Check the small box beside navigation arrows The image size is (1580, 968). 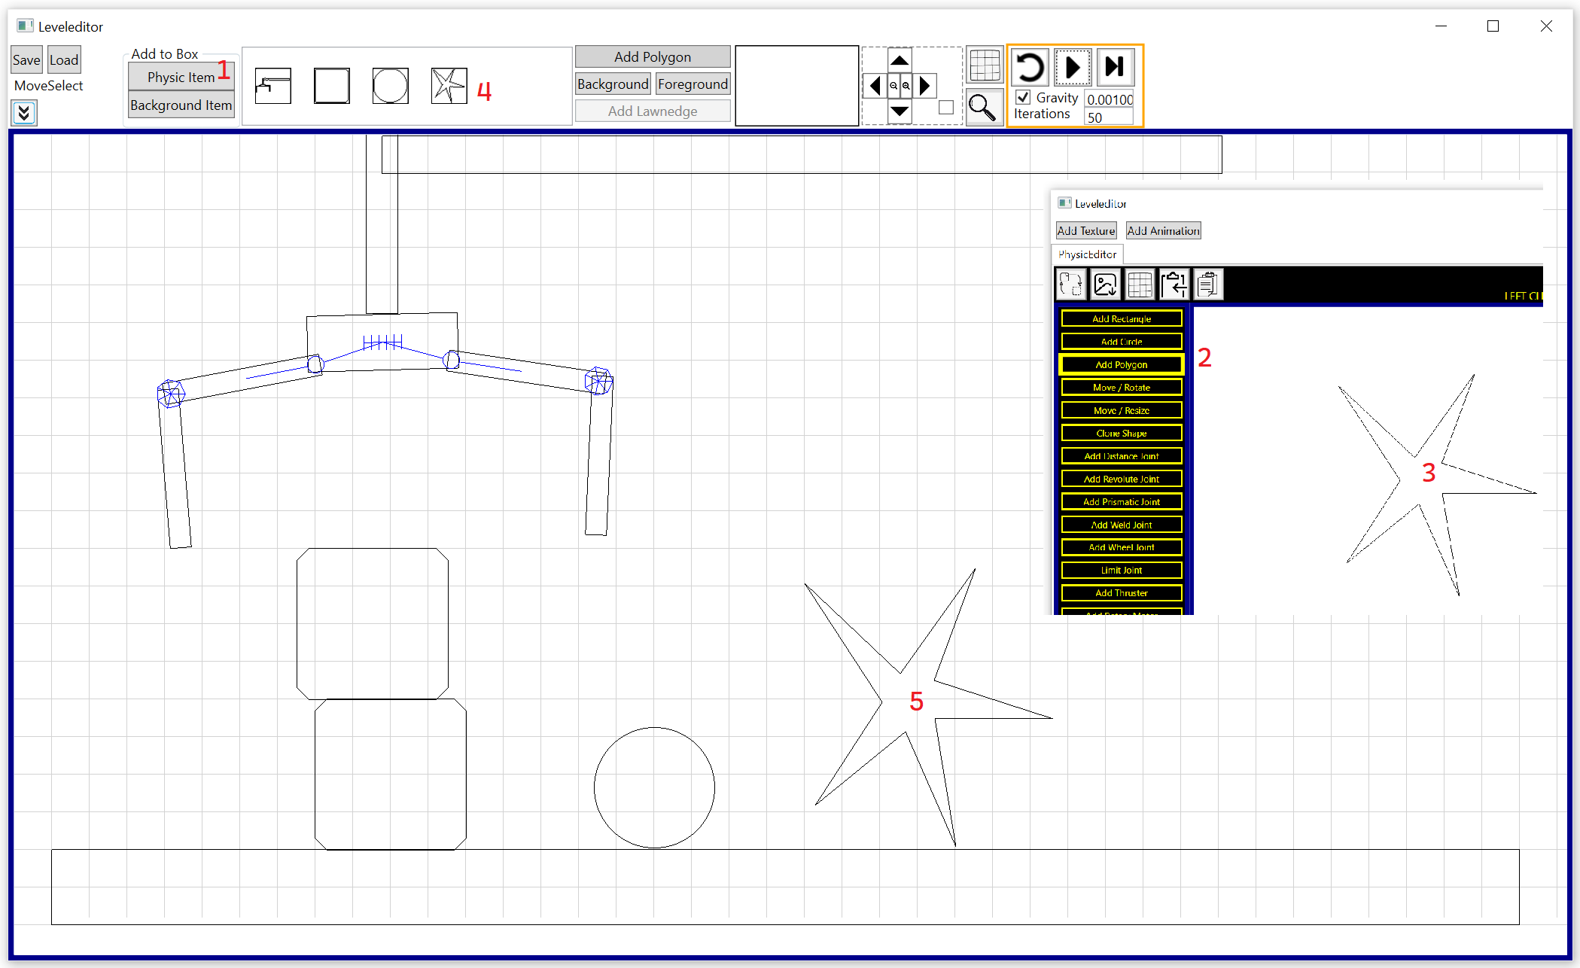click(946, 108)
